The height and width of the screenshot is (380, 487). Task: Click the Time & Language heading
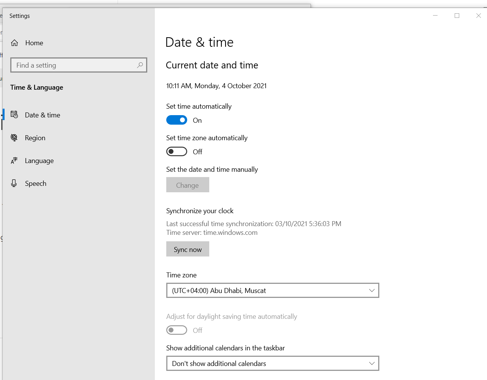pos(37,87)
